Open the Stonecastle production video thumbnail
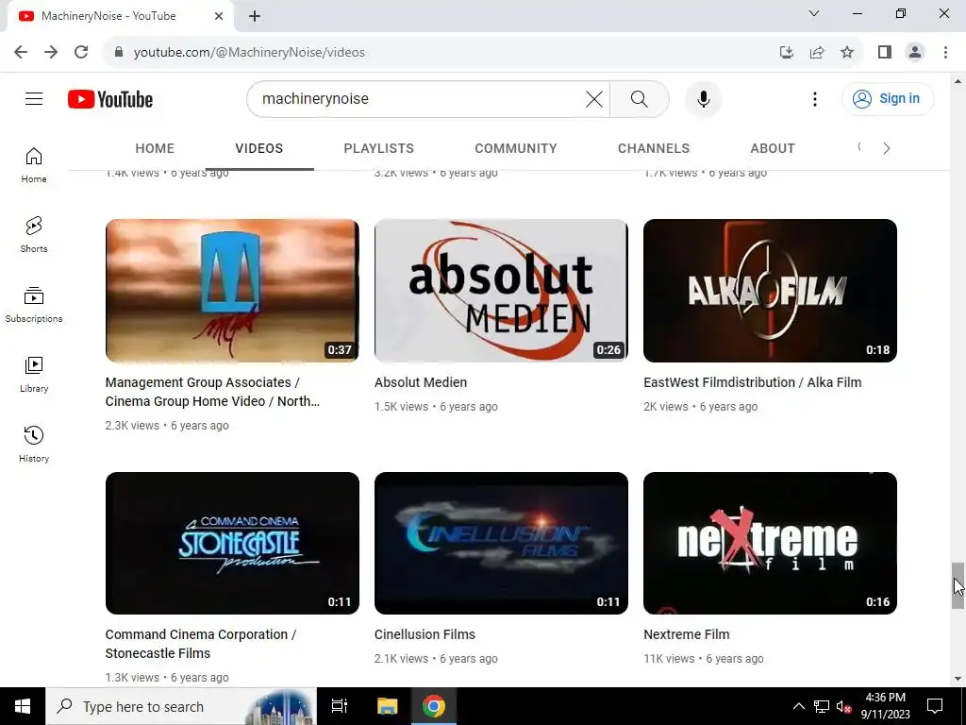 click(x=232, y=543)
